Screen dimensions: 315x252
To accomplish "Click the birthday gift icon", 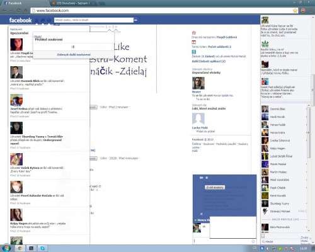I will pyautogui.click(x=194, y=33).
